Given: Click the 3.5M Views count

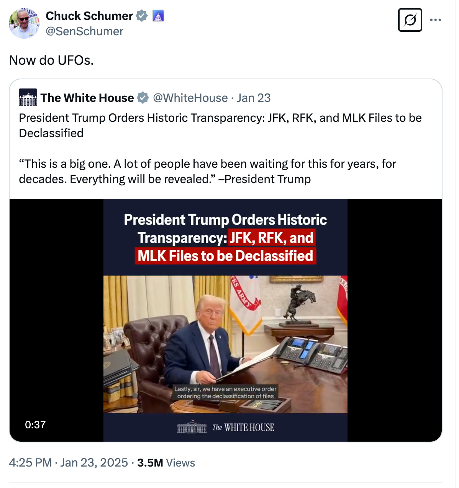Looking at the screenshot, I should click(x=166, y=463).
